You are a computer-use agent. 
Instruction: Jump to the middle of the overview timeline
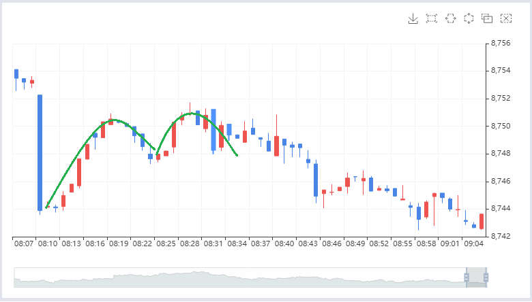pos(250,278)
